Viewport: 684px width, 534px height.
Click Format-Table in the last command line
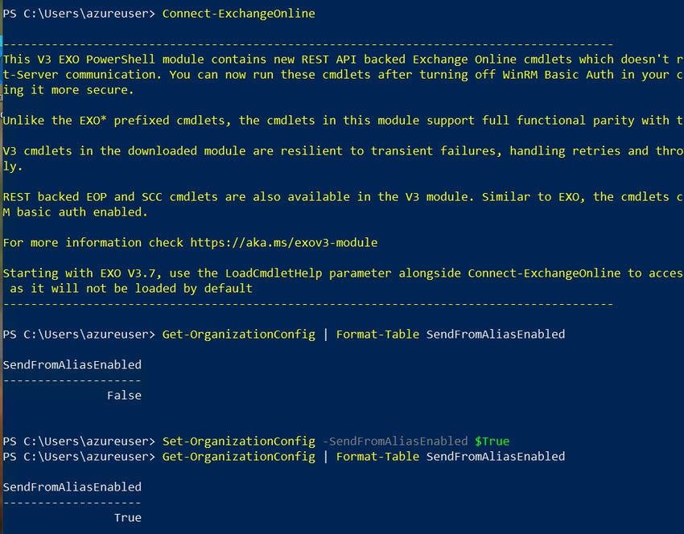(x=377, y=457)
